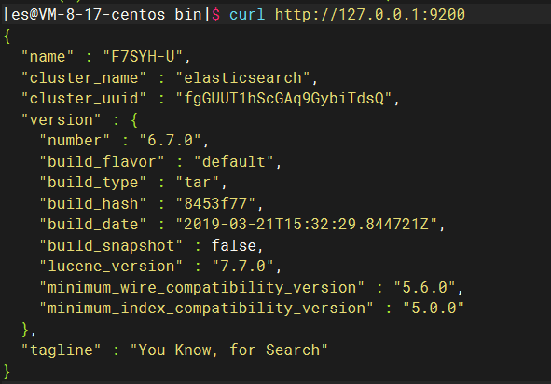Click the first opening brace of JSON

[x=7, y=35]
